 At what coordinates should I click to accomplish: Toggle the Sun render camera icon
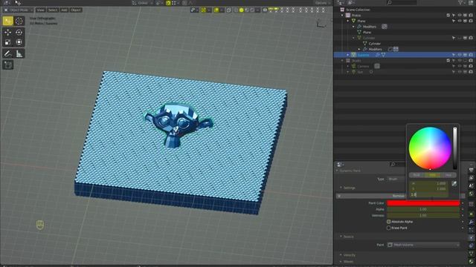coord(471,72)
